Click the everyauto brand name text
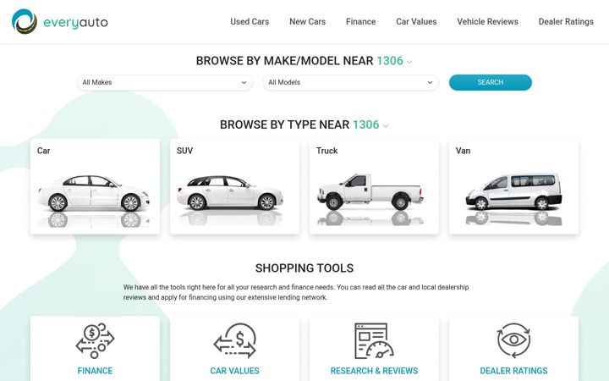 tap(76, 23)
